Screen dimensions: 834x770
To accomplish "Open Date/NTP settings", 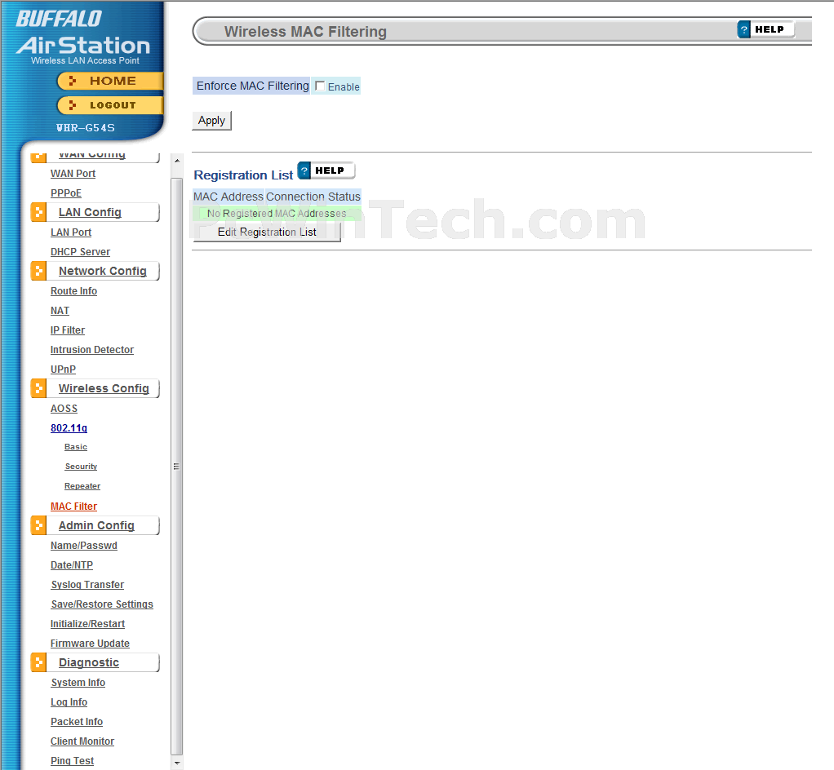I will [72, 565].
